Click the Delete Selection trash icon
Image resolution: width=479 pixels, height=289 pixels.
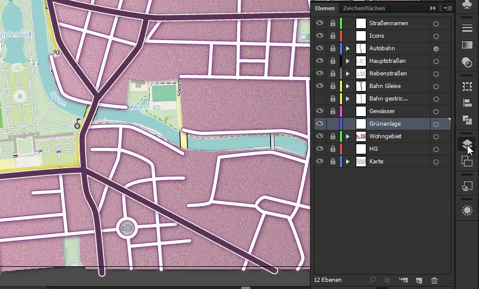click(435, 280)
